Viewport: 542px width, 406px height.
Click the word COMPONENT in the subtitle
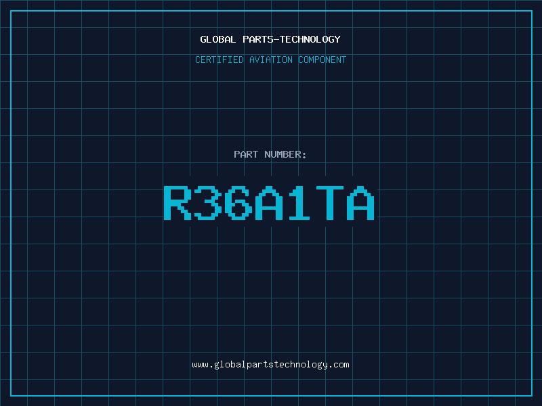322,60
